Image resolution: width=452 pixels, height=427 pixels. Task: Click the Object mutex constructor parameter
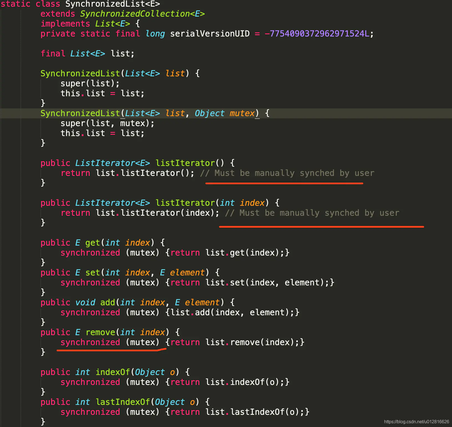[224, 113]
